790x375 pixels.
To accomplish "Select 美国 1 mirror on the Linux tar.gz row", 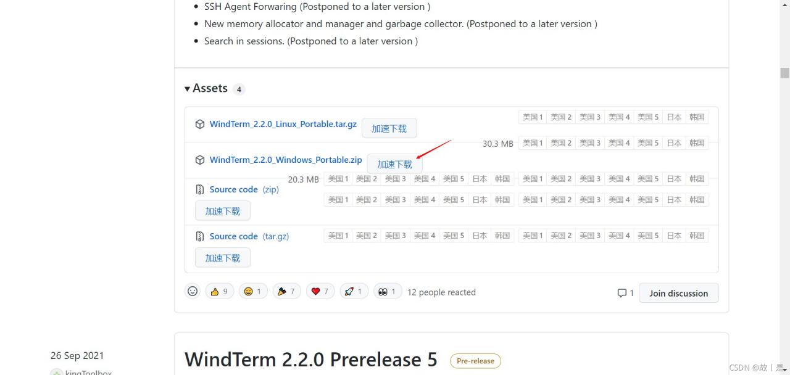I will coord(533,117).
